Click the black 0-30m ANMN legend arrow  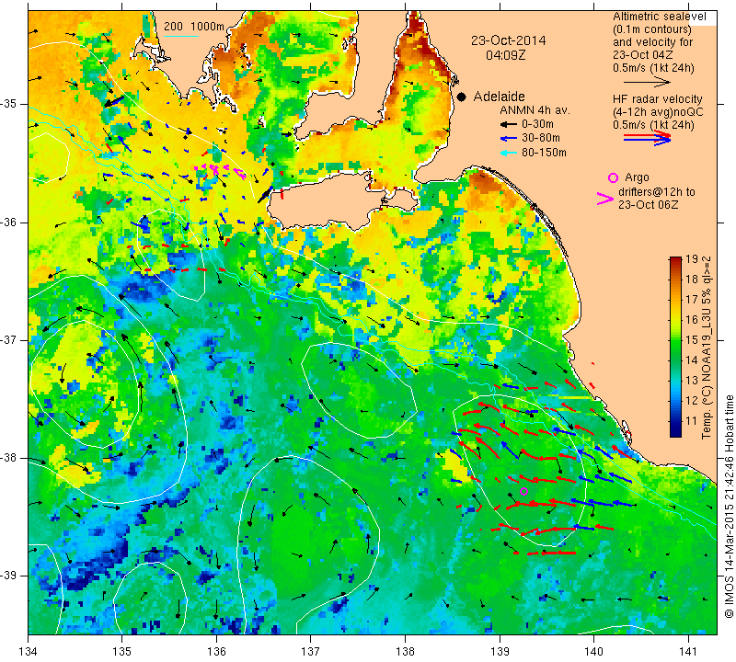(509, 124)
